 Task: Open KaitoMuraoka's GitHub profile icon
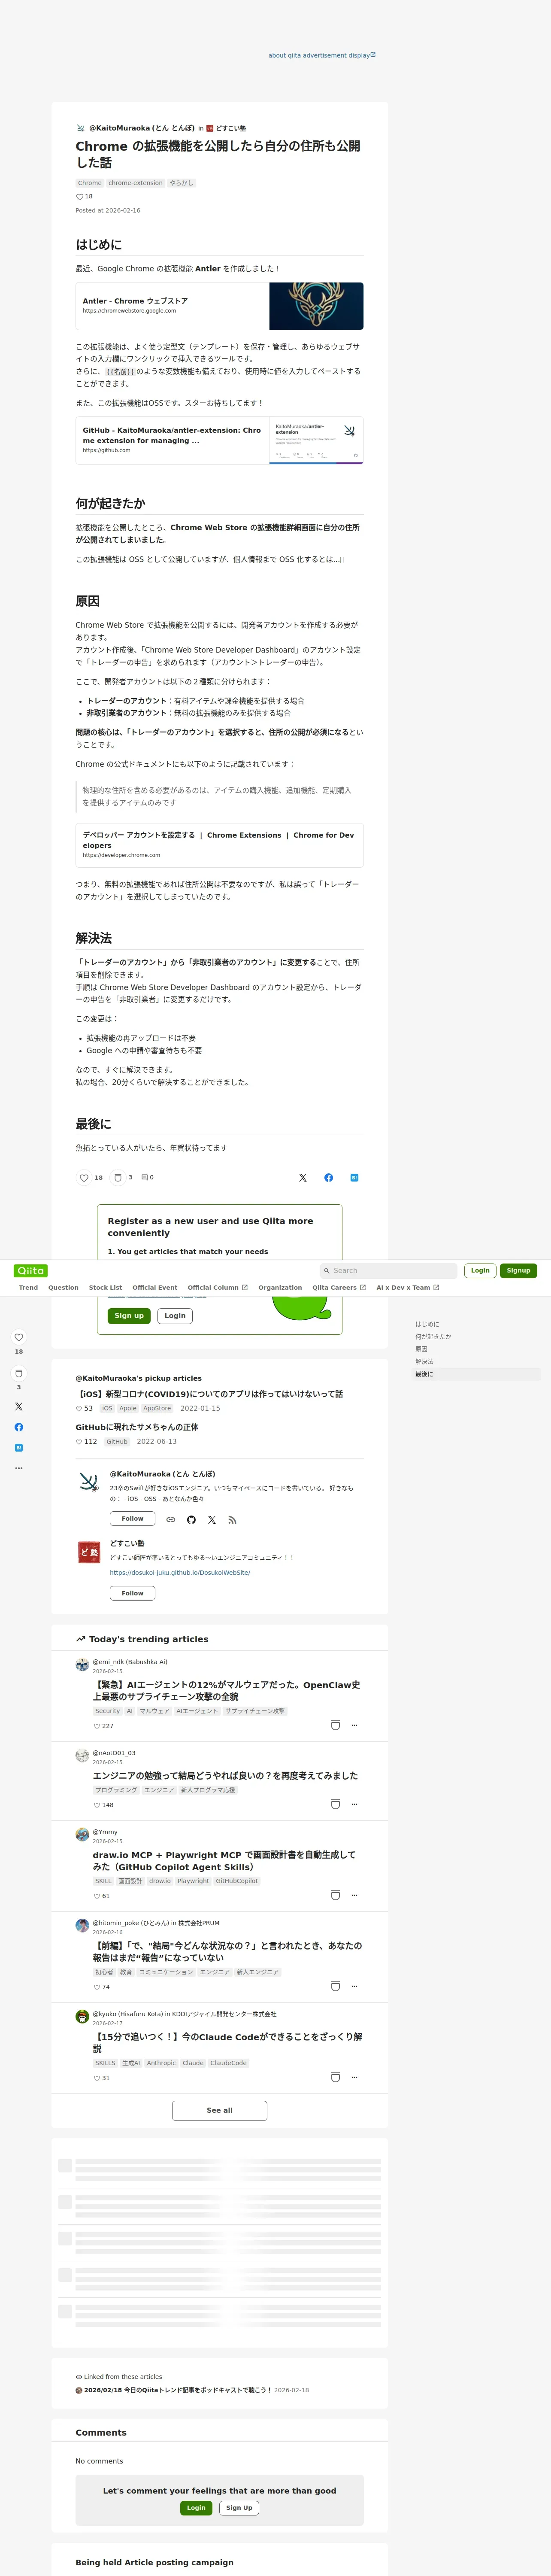pyautogui.click(x=191, y=1519)
